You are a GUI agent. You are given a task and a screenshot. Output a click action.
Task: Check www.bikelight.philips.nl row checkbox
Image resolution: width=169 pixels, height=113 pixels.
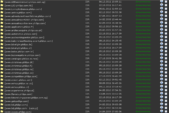(166, 48)
